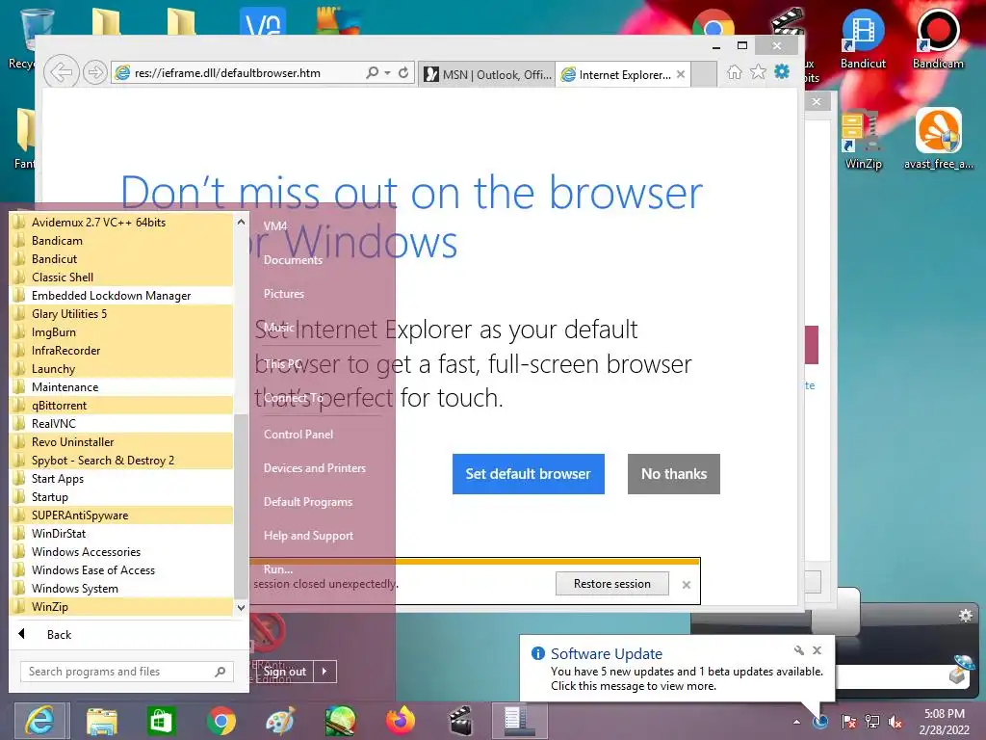Open the Avidemux 2.7 VC++ 64bits folder
Viewport: 986px width, 740px height.
121,223
